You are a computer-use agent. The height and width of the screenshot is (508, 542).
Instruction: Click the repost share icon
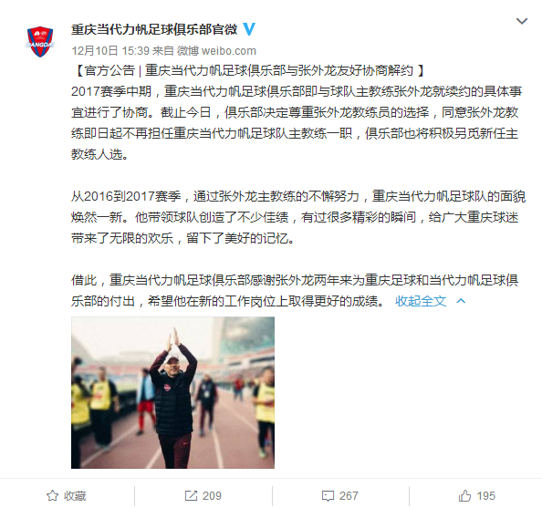[191, 495]
